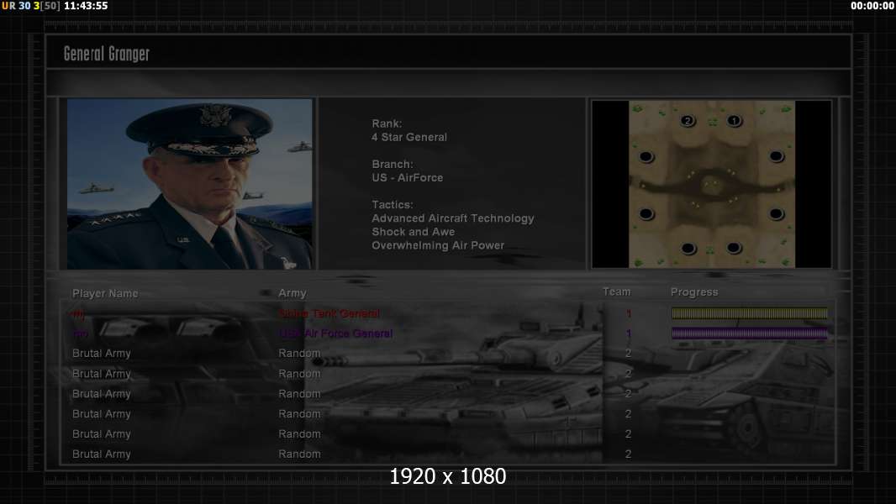Click the "Army" column header
896x504 pixels.
coord(292,293)
